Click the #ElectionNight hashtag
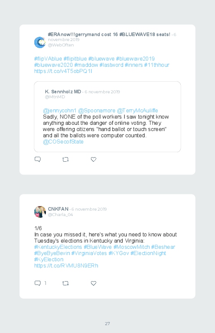Screen dimensions: 215x333 pos(148,253)
